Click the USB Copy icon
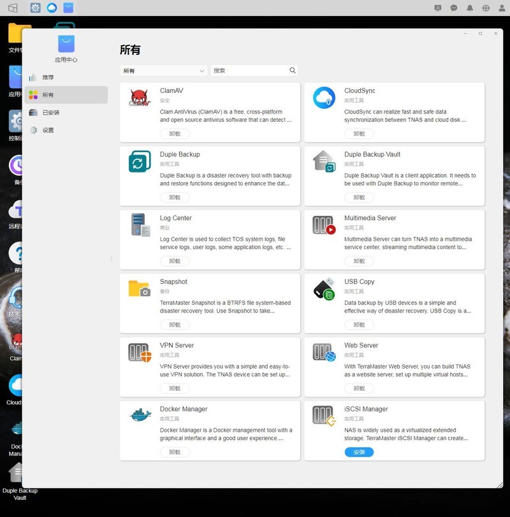 pyautogui.click(x=324, y=288)
